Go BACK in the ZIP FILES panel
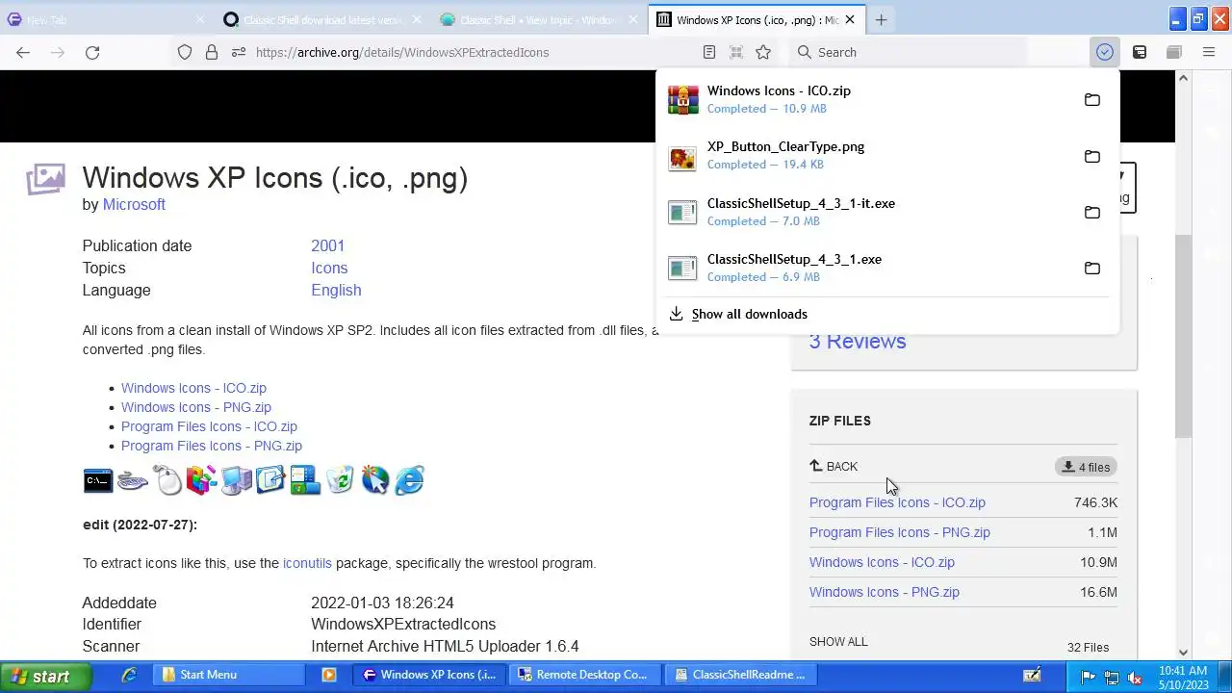Screen dimensions: 1232x693 (834, 467)
